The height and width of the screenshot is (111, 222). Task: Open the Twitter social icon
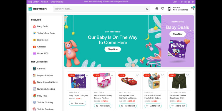[x=193, y=2]
